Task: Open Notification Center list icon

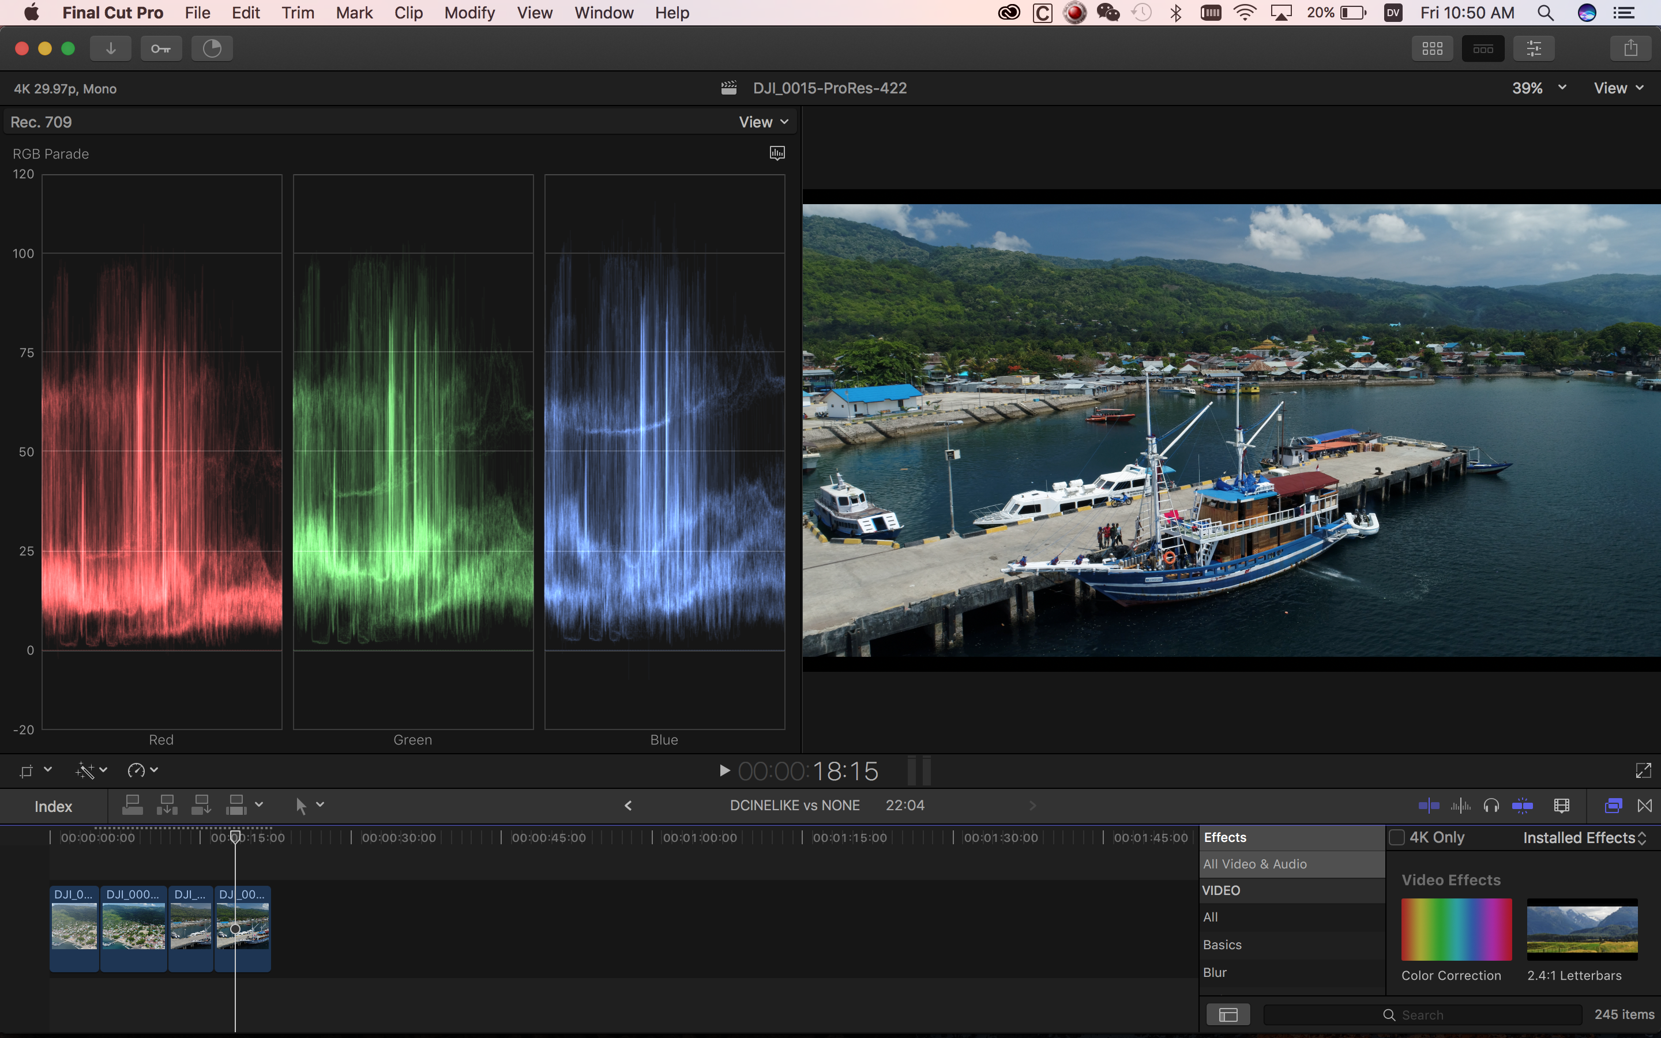Action: 1624,13
